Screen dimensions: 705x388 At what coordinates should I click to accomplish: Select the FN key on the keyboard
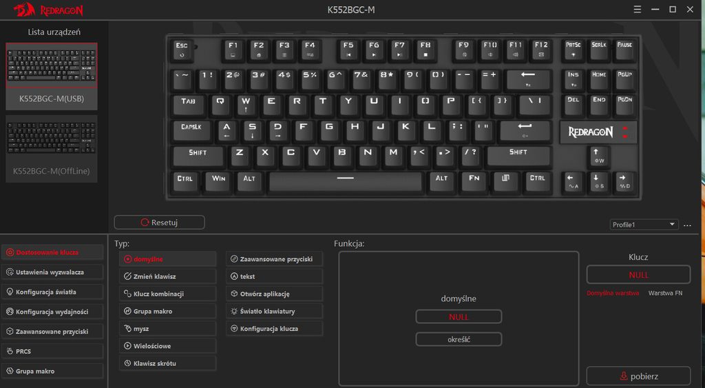point(474,182)
